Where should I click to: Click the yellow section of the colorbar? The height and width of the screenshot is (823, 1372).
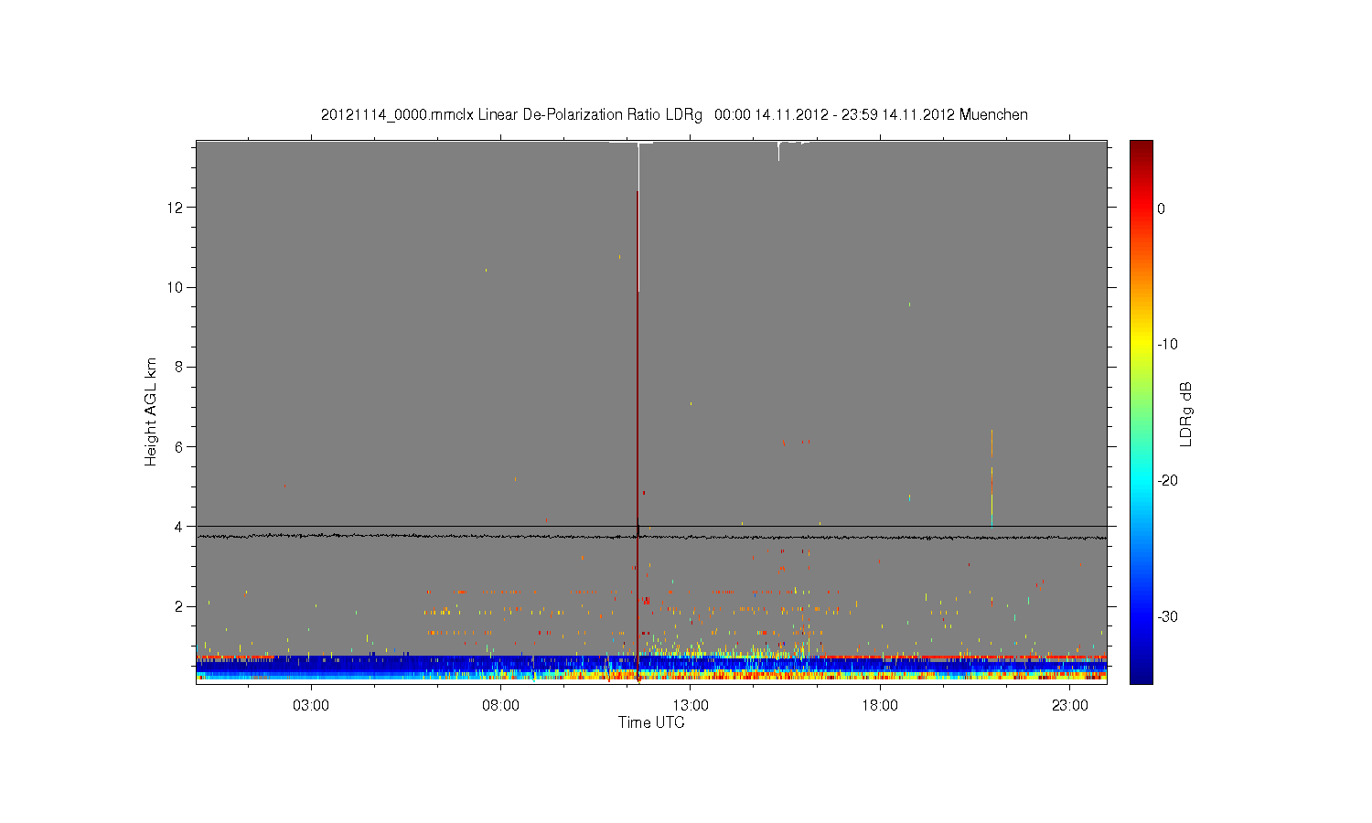(1142, 343)
